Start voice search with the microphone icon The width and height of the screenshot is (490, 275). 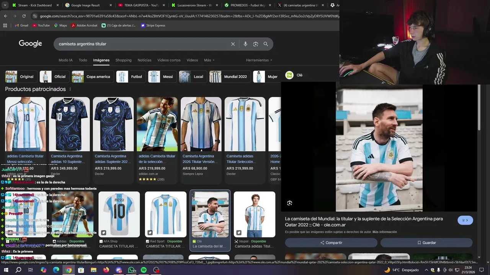[245, 44]
